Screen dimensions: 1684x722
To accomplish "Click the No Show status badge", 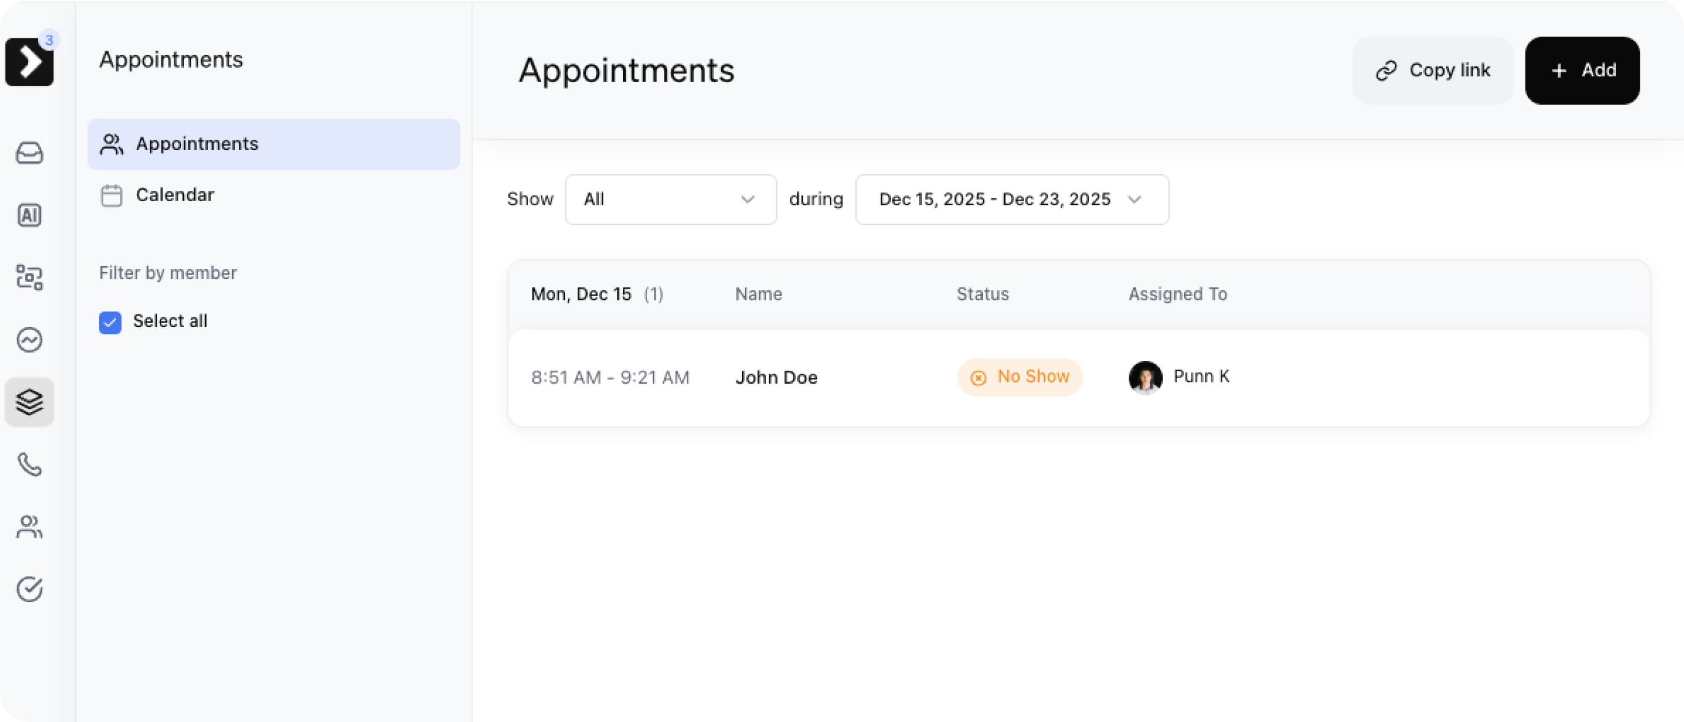I will tap(1020, 377).
